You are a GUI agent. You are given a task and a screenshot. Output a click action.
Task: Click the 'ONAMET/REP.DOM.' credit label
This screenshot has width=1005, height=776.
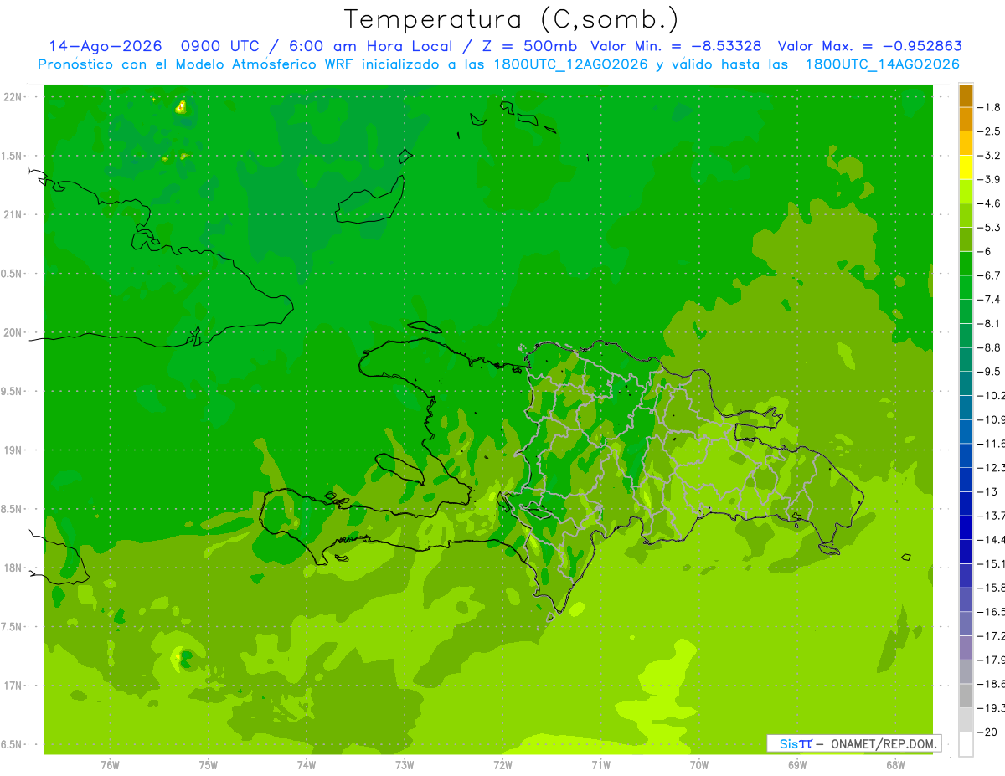coord(884,743)
